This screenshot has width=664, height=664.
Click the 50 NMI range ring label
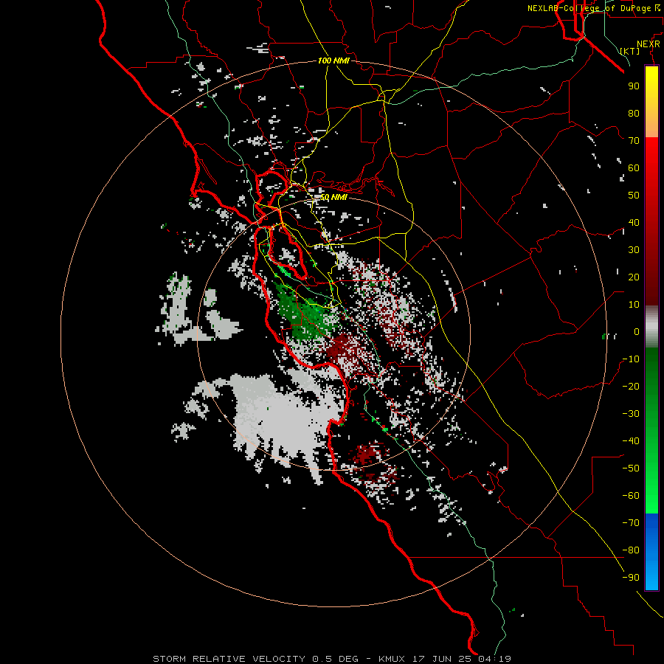pos(333,197)
